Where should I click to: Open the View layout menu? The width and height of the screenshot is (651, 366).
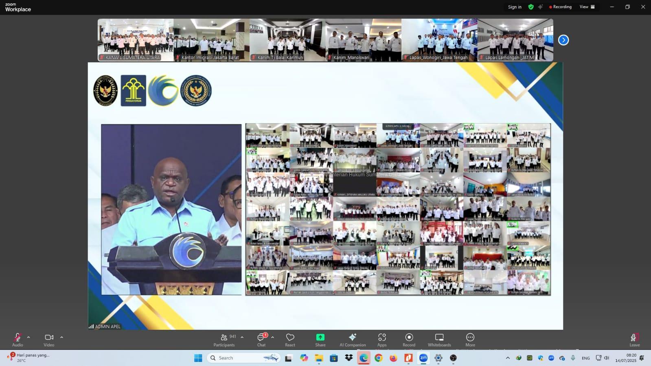(587, 7)
